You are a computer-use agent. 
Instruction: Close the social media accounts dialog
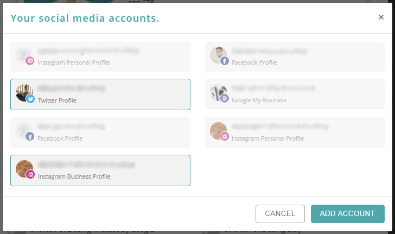[381, 17]
